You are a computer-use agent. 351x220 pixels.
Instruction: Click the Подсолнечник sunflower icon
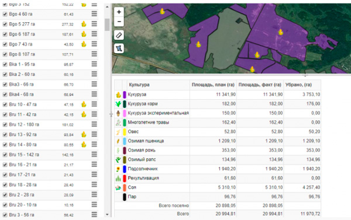click(x=118, y=169)
